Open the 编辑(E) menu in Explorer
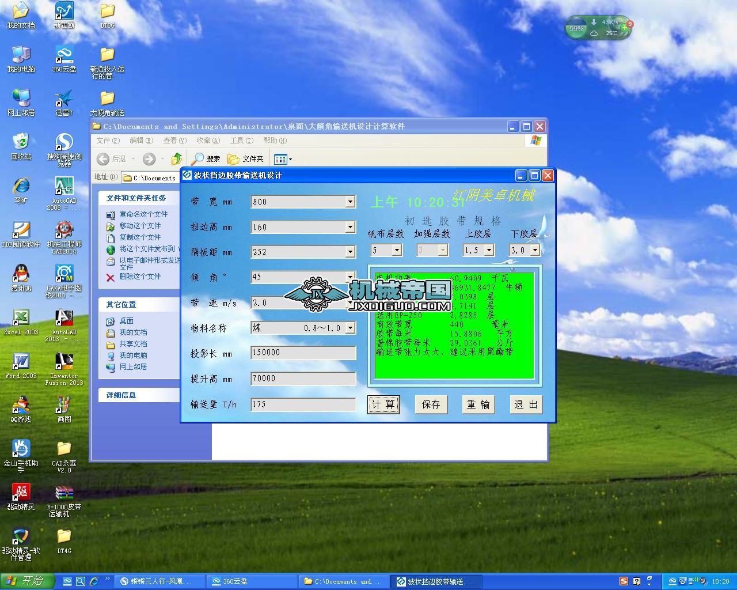The height and width of the screenshot is (590, 737). [x=141, y=141]
